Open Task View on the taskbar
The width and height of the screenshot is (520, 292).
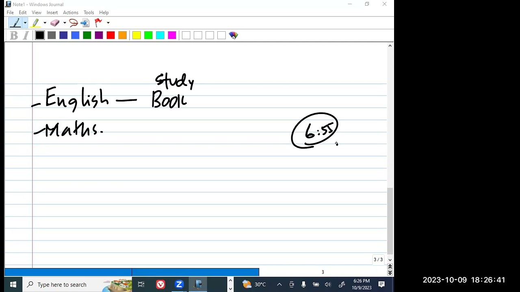[141, 285]
